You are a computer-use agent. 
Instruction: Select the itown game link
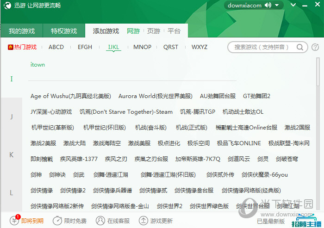pos(37,65)
